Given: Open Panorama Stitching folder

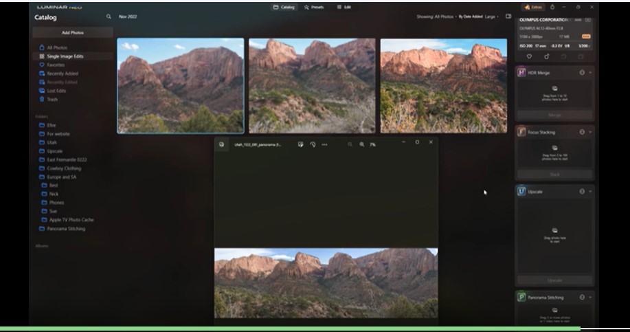Looking at the screenshot, I should pos(66,229).
